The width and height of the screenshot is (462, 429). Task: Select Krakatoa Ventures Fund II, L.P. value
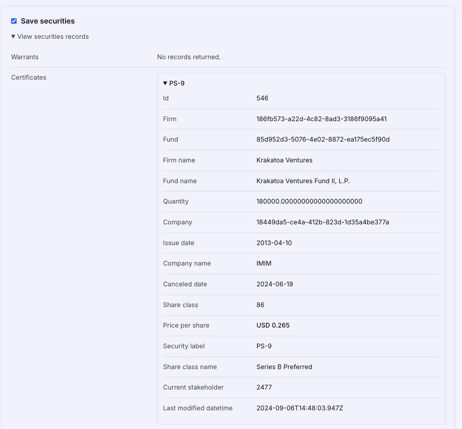303,181
